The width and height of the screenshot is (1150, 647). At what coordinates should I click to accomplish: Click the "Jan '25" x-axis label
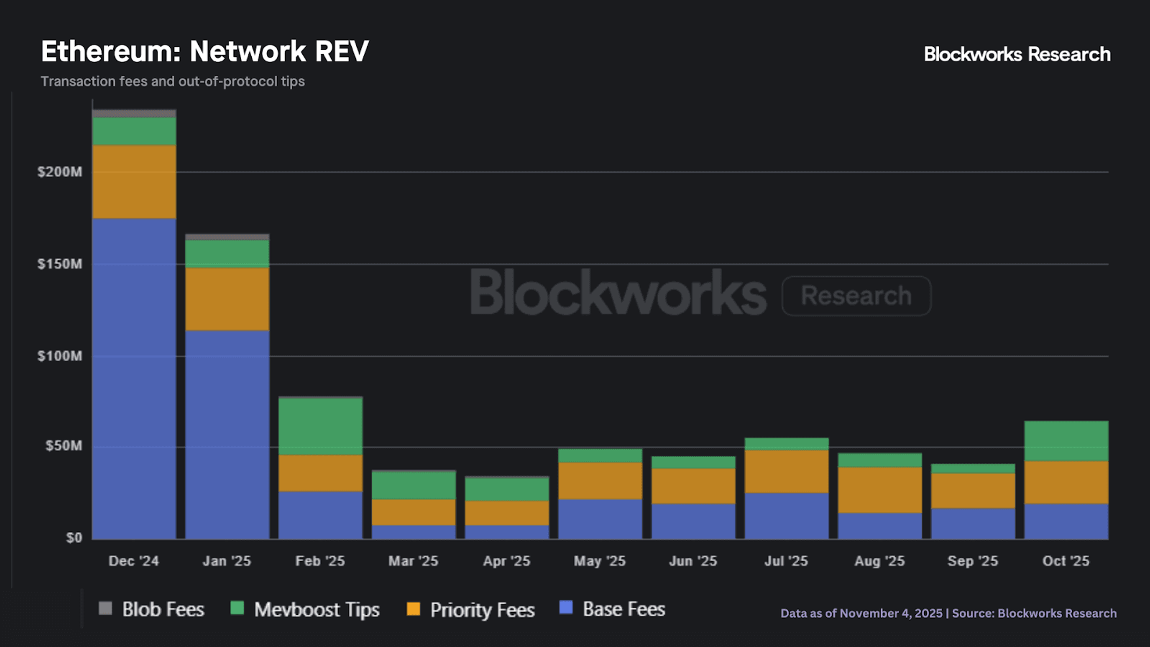tap(227, 561)
